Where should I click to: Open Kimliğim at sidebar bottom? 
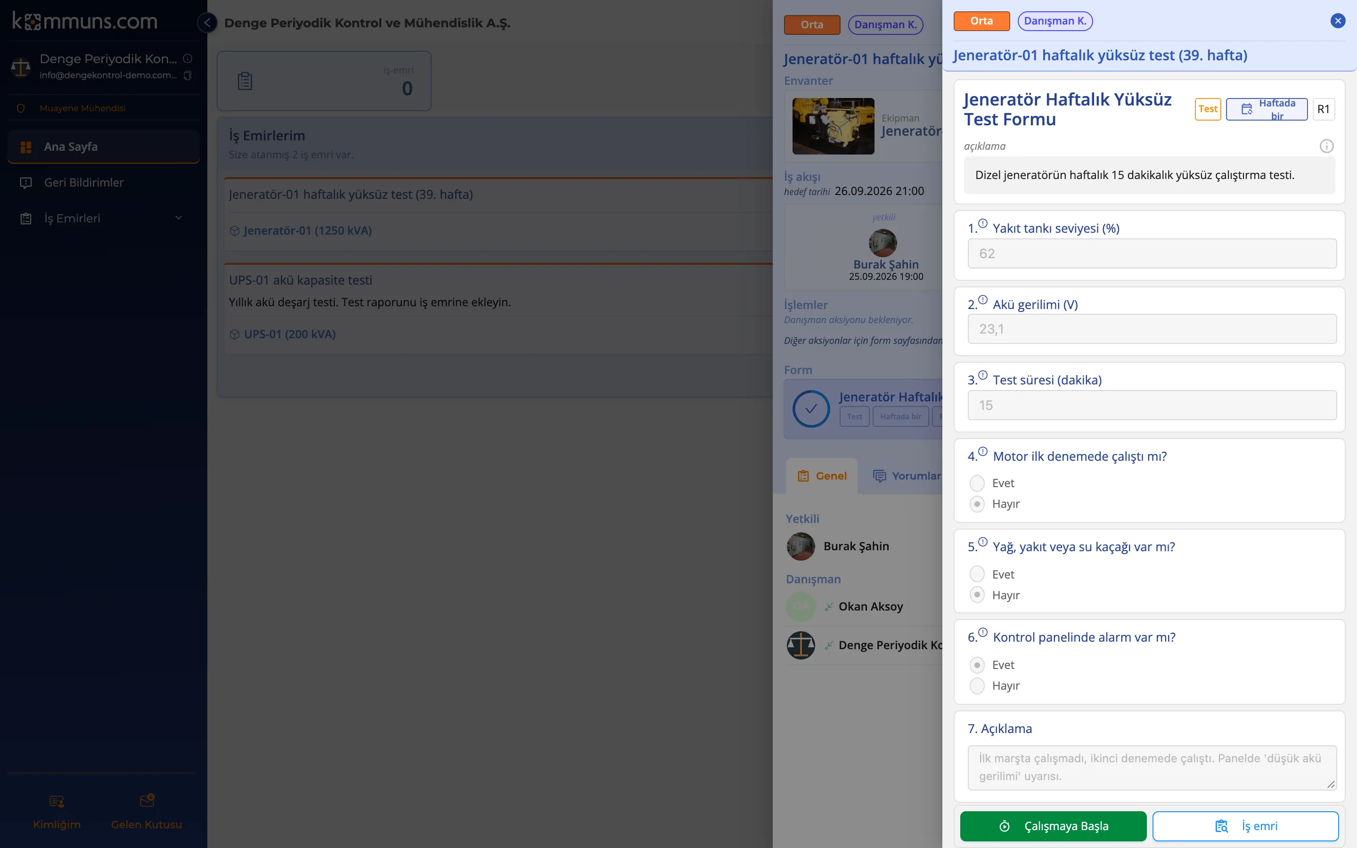click(x=57, y=812)
